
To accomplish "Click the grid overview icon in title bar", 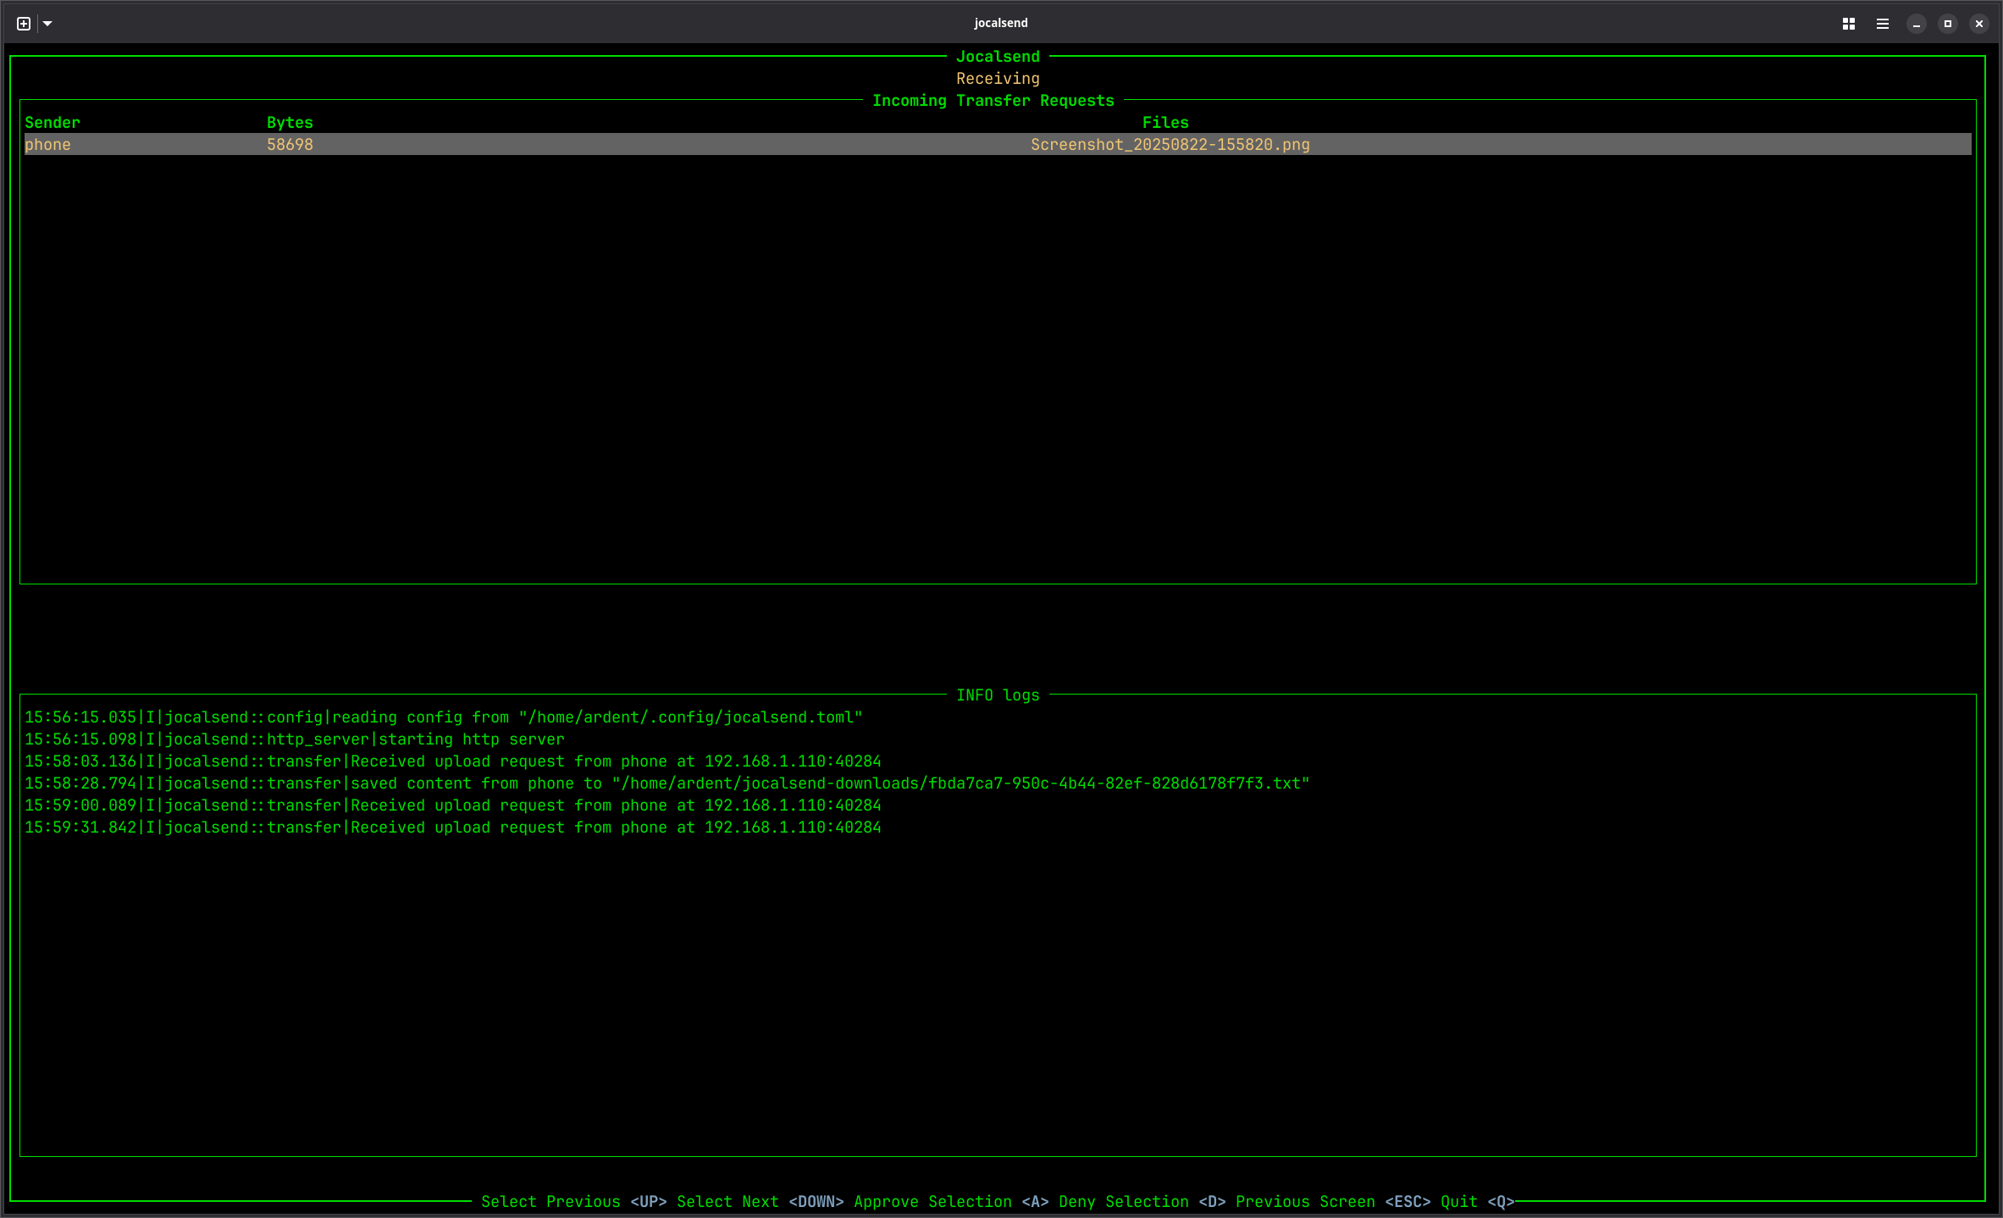I will coord(1849,24).
